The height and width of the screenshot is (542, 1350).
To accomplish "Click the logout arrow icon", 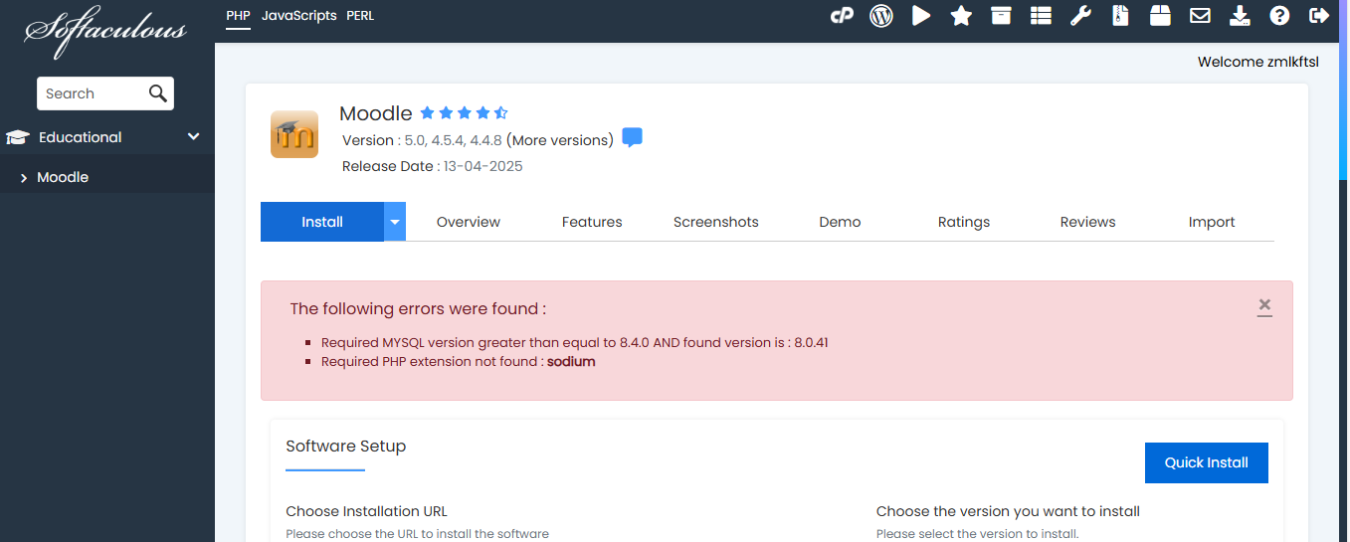I will pyautogui.click(x=1319, y=15).
